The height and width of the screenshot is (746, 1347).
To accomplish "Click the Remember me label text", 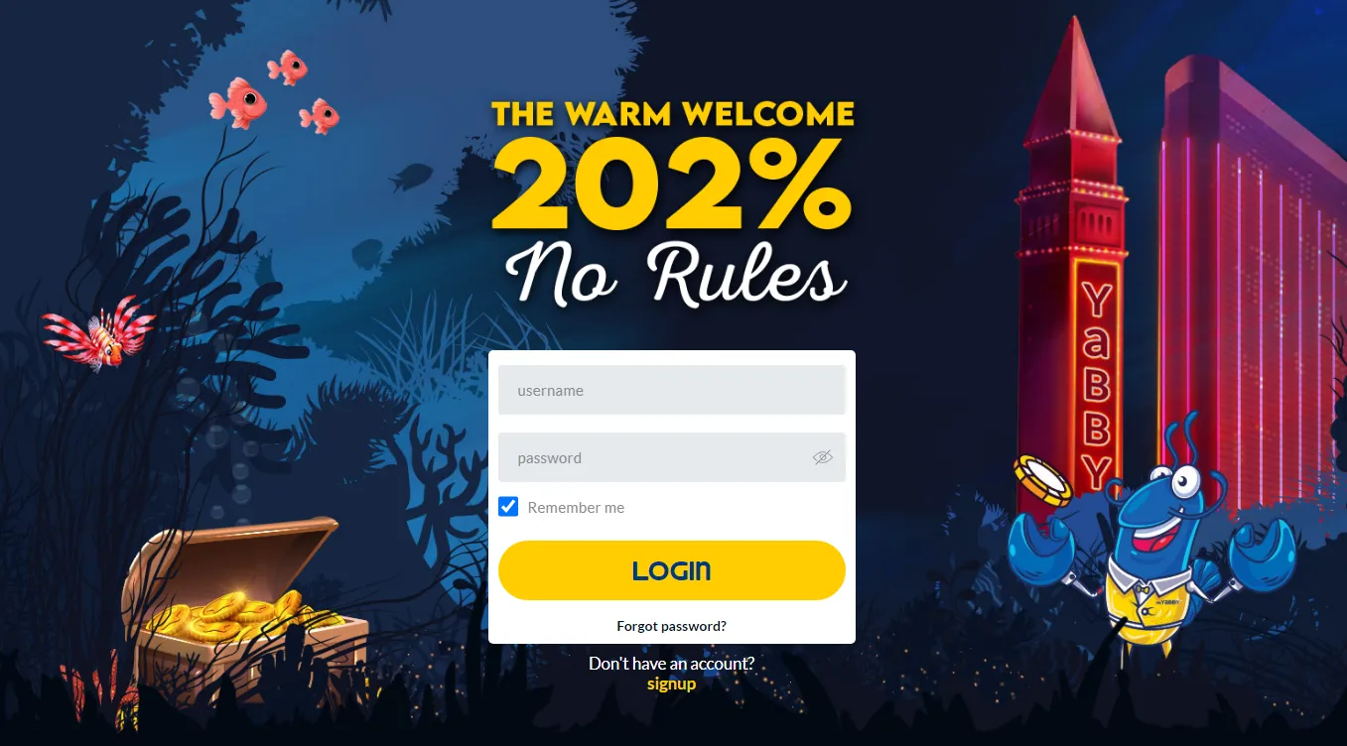I will [x=576, y=508].
